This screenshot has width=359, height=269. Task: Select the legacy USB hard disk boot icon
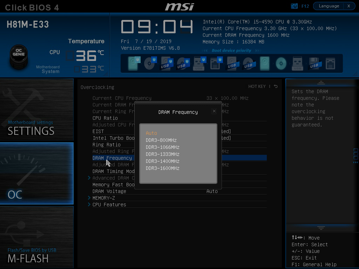[x=233, y=63]
